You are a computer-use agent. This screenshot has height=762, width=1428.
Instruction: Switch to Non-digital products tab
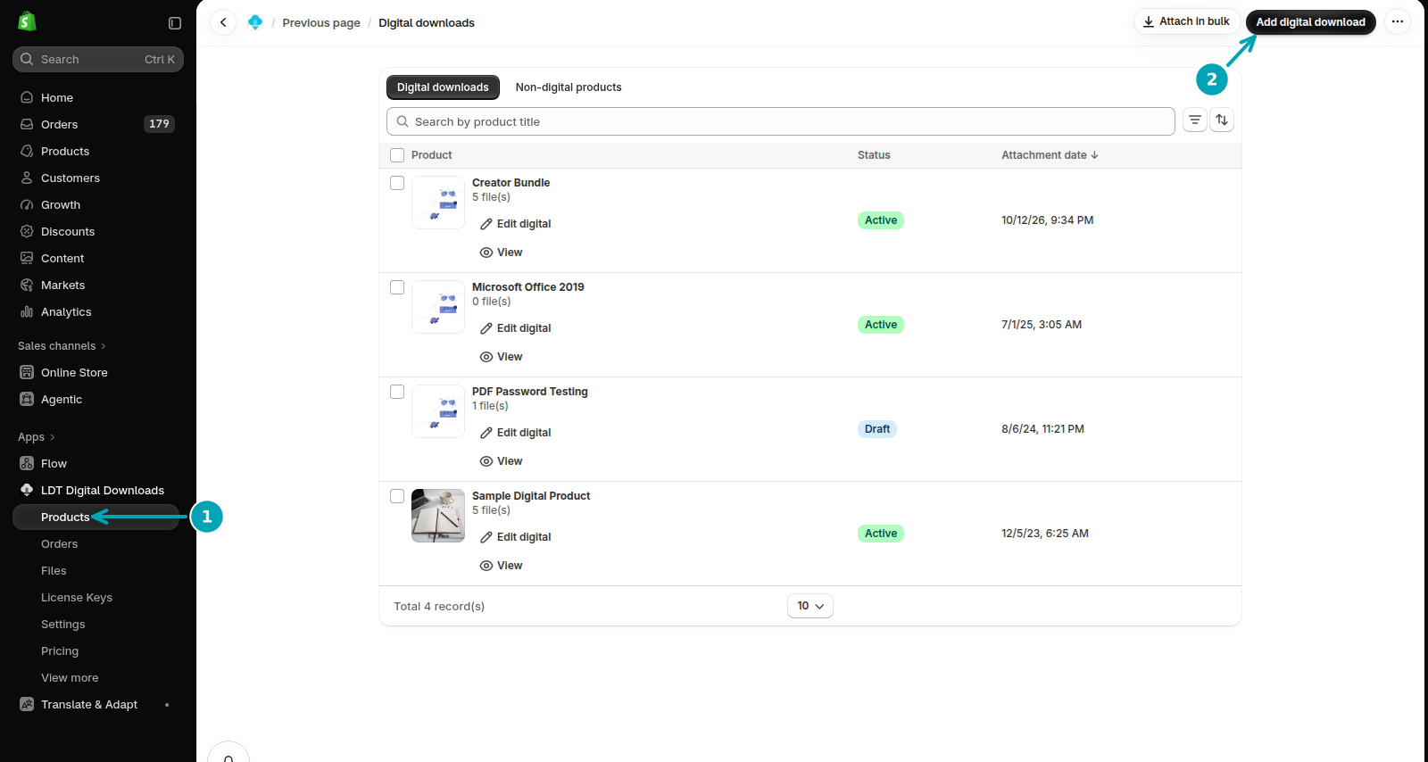point(569,87)
